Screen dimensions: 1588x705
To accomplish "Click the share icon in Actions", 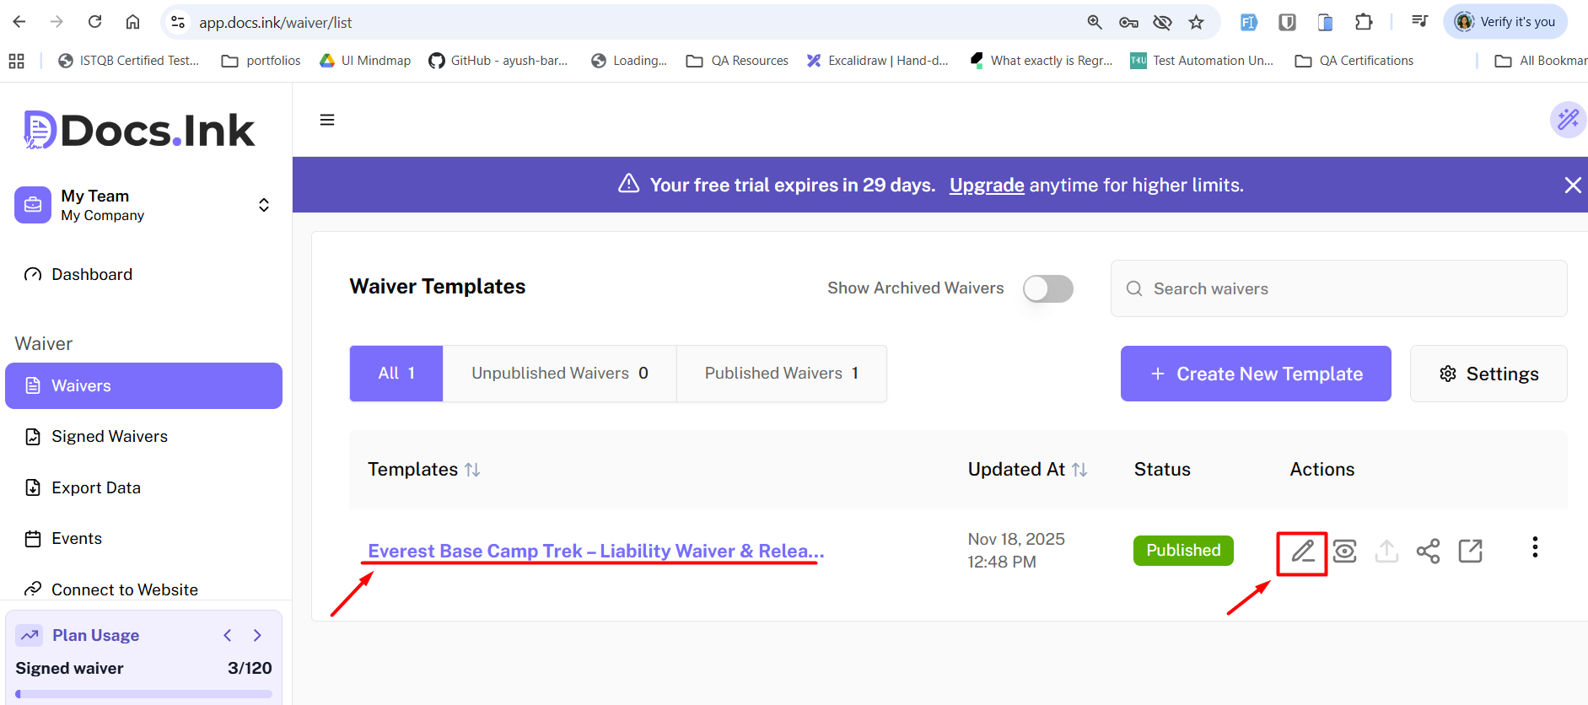I will tap(1428, 552).
